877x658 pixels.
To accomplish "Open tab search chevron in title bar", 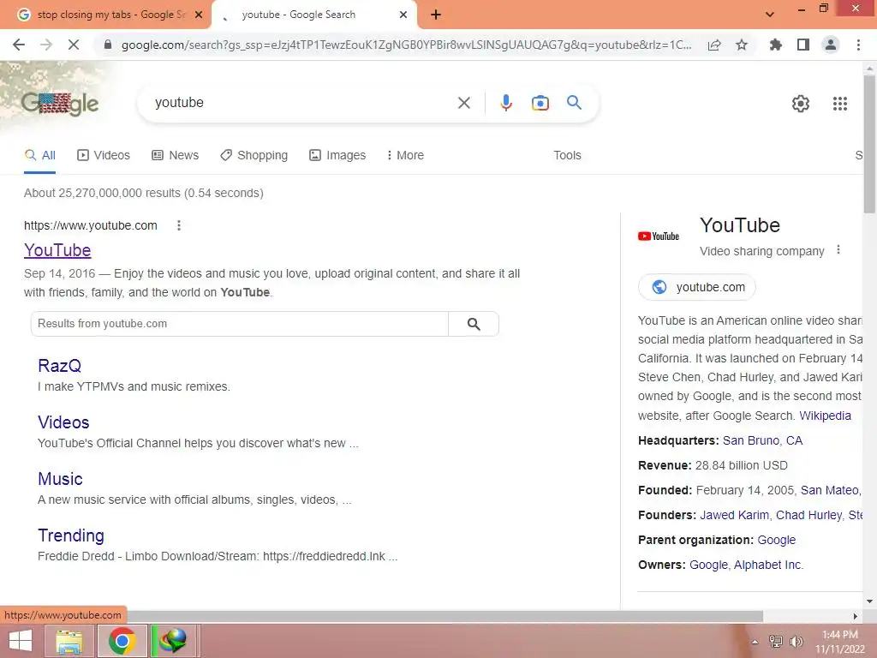I will coord(770,15).
